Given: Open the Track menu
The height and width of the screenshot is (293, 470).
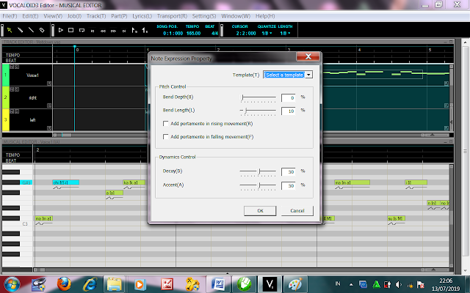Looking at the screenshot, I should [x=96, y=16].
